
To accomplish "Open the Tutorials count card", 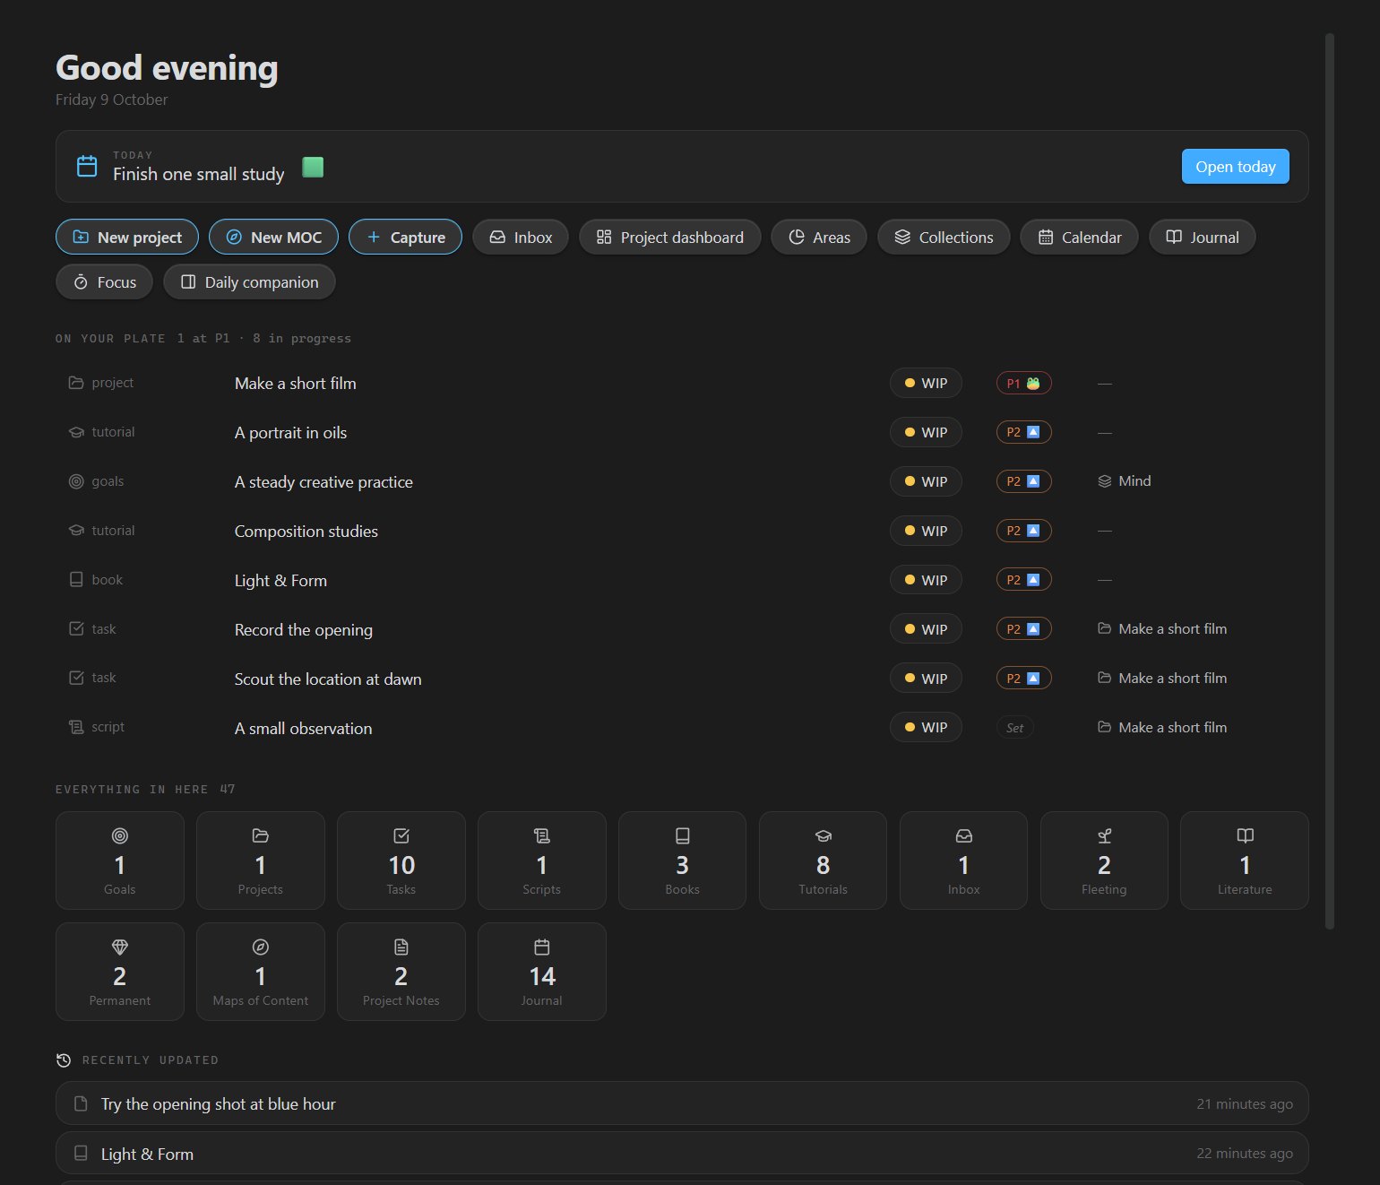I will pos(823,861).
